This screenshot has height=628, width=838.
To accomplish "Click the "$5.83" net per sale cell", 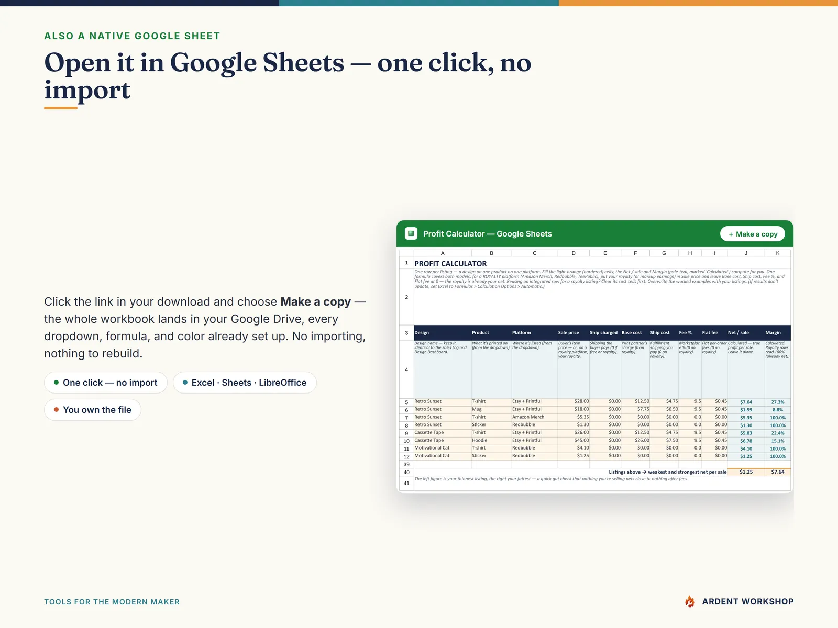I will click(x=746, y=433).
